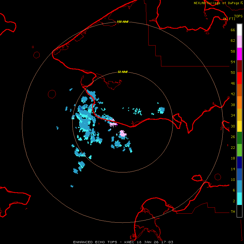The width and height of the screenshot is (244, 244).
Task: Select the dark orange legend band
Action: (239, 90)
